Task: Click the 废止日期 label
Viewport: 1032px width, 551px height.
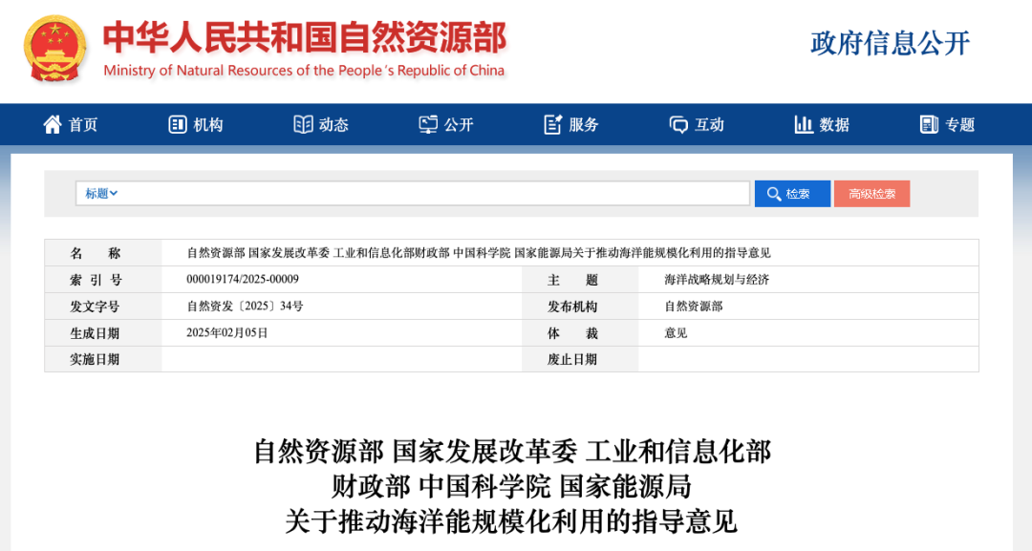Action: click(572, 359)
